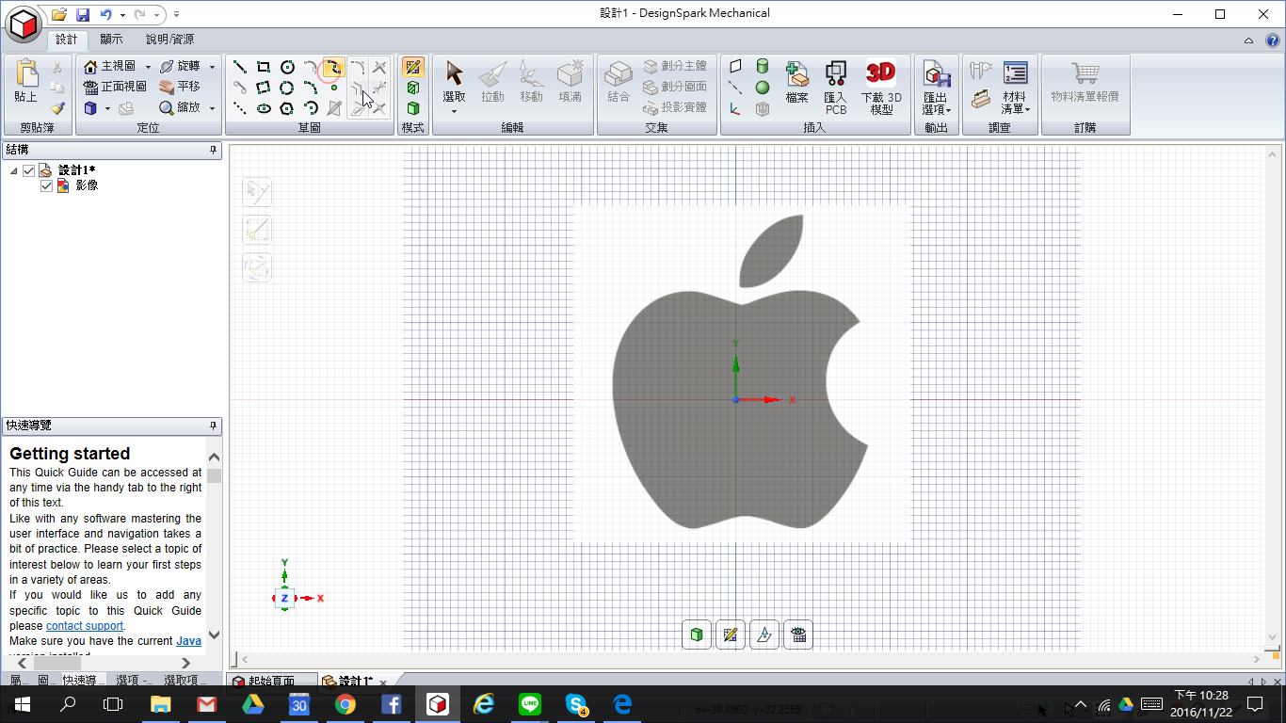Open LINE from the taskbar
Image resolution: width=1286 pixels, height=723 pixels.
pos(530,704)
